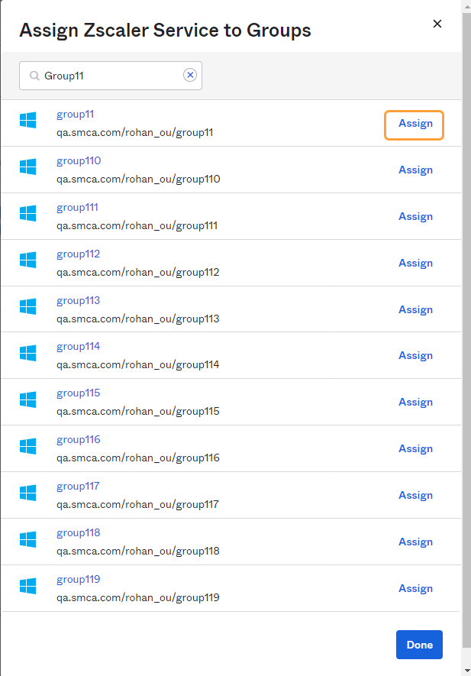Viewport: 471px width, 676px height.
Task: Open the group116 group link
Action: [x=78, y=440]
